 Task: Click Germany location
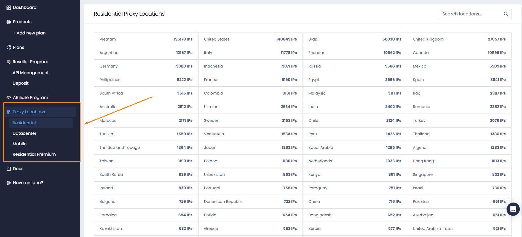tap(146, 66)
